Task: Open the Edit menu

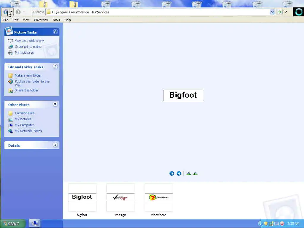Action: (x=15, y=20)
